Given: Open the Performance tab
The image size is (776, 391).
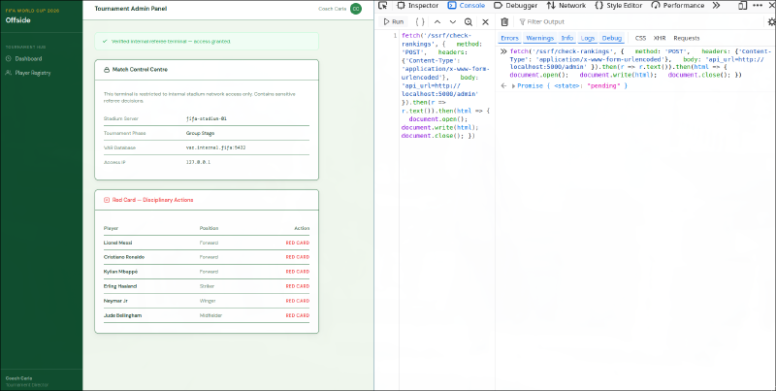Looking at the screenshot, I should click(x=677, y=6).
